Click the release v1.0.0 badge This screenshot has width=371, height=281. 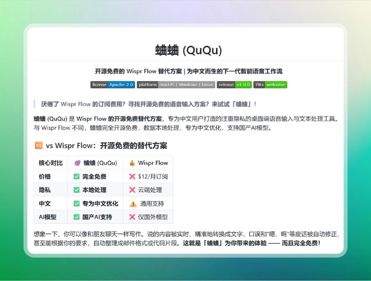pyautogui.click(x=233, y=85)
